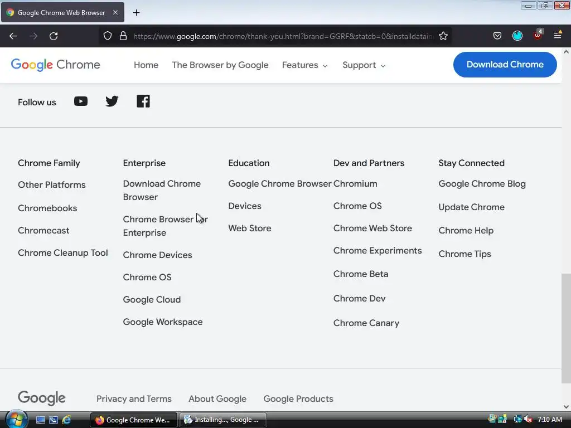Close the Google Chrome Web Browser tab
Viewport: 571px width, 428px height.
click(x=115, y=12)
